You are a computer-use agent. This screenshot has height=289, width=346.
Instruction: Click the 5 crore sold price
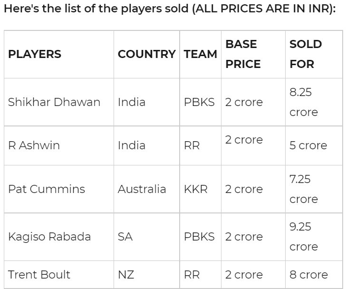click(x=308, y=145)
